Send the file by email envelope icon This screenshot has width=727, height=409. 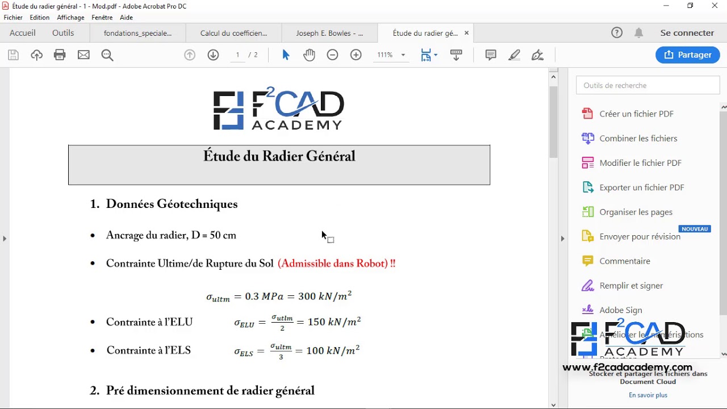coord(83,55)
